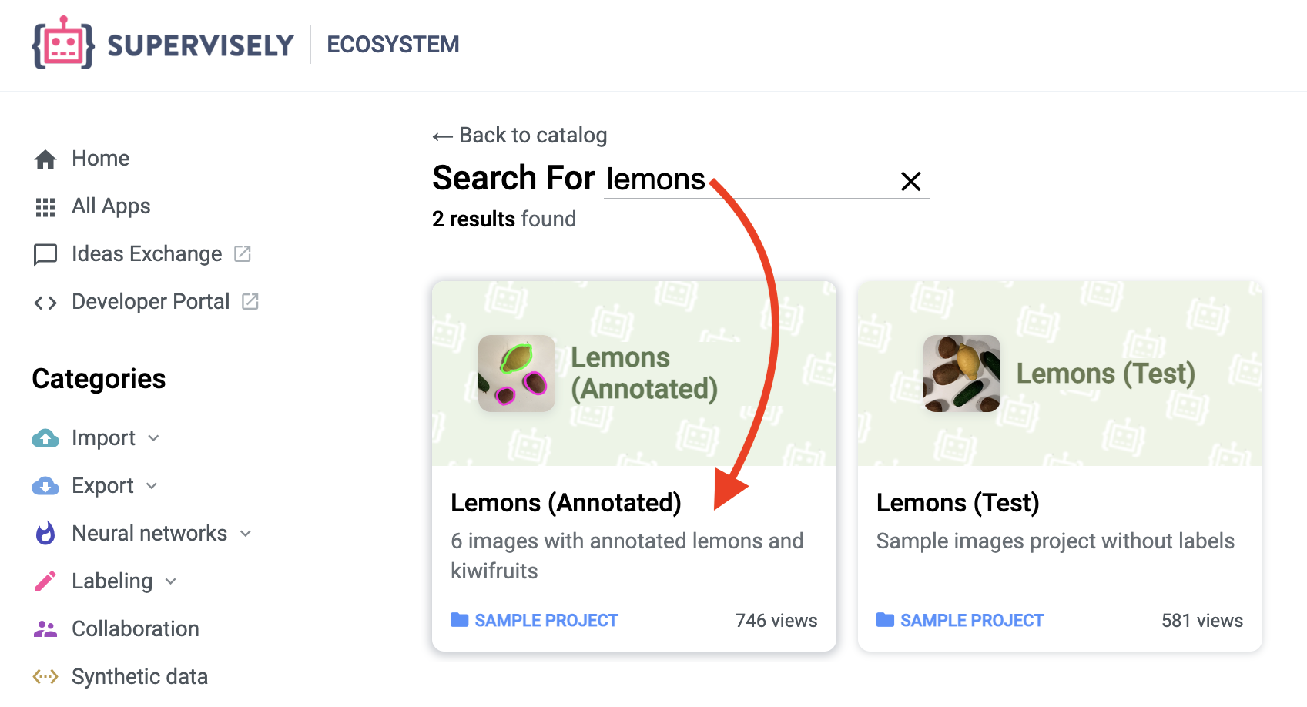The image size is (1307, 707).
Task: Open Lemons (Test) project thumbnail
Action: 962,374
